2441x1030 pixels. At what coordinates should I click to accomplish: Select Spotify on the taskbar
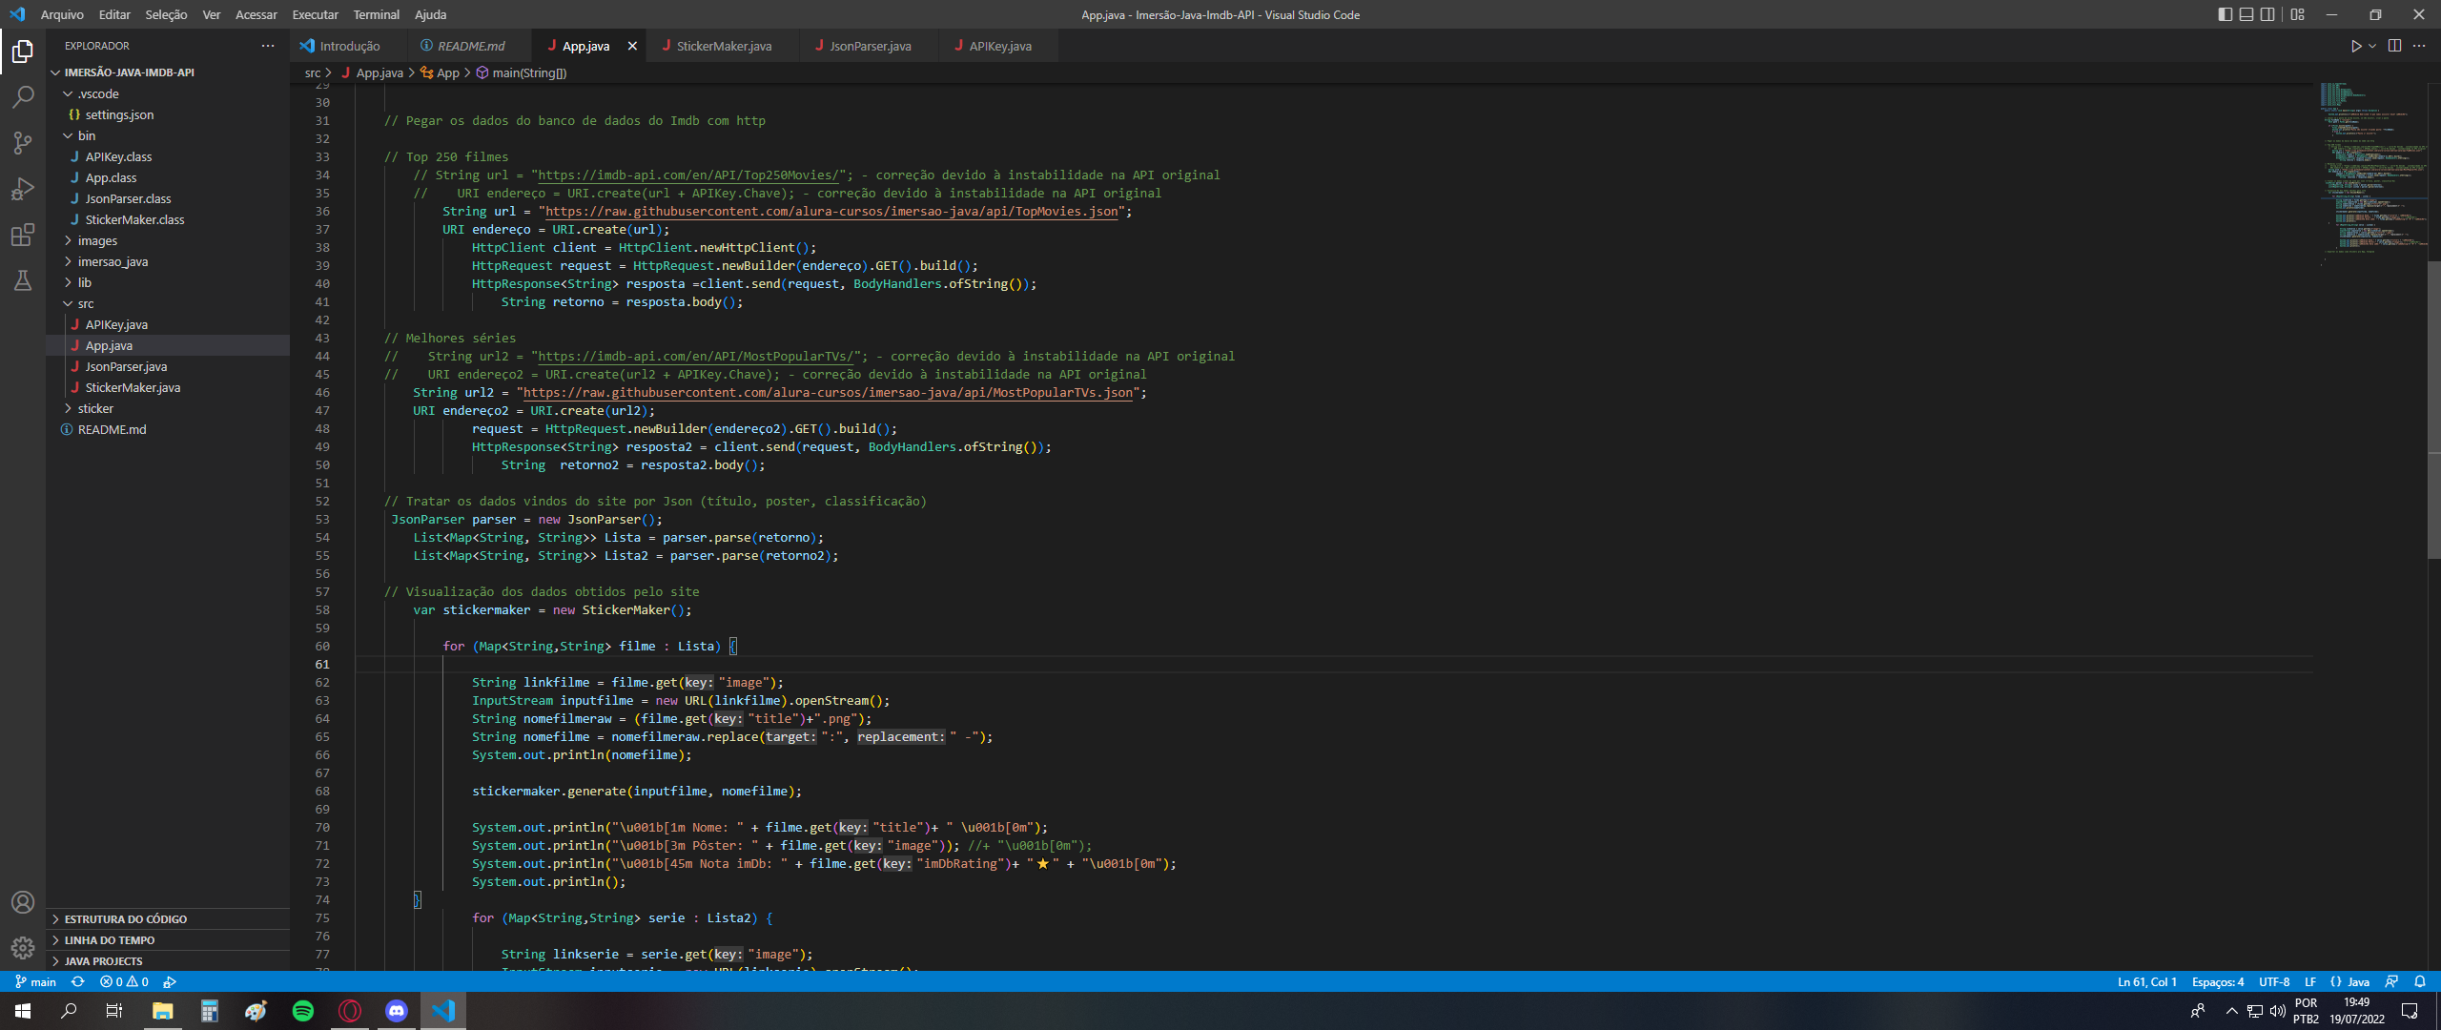pos(303,1011)
